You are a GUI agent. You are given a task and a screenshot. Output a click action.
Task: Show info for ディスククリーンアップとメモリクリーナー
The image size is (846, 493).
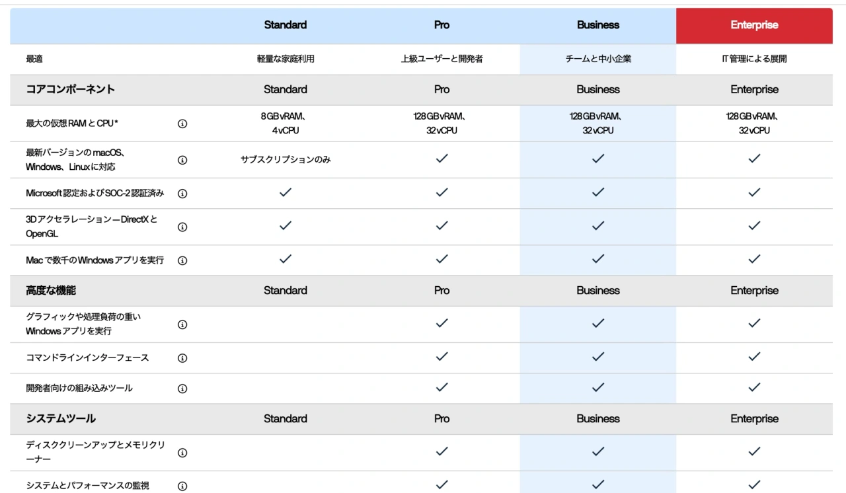pos(182,453)
